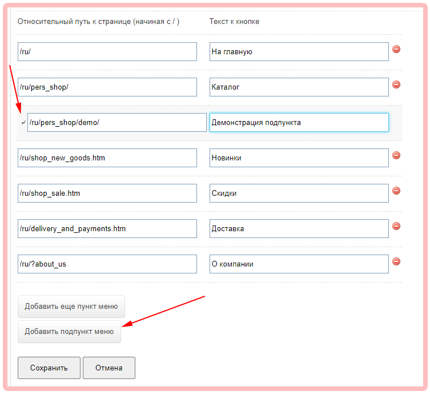Delete the 'Каталог' menu row
430x395 pixels.
click(396, 84)
